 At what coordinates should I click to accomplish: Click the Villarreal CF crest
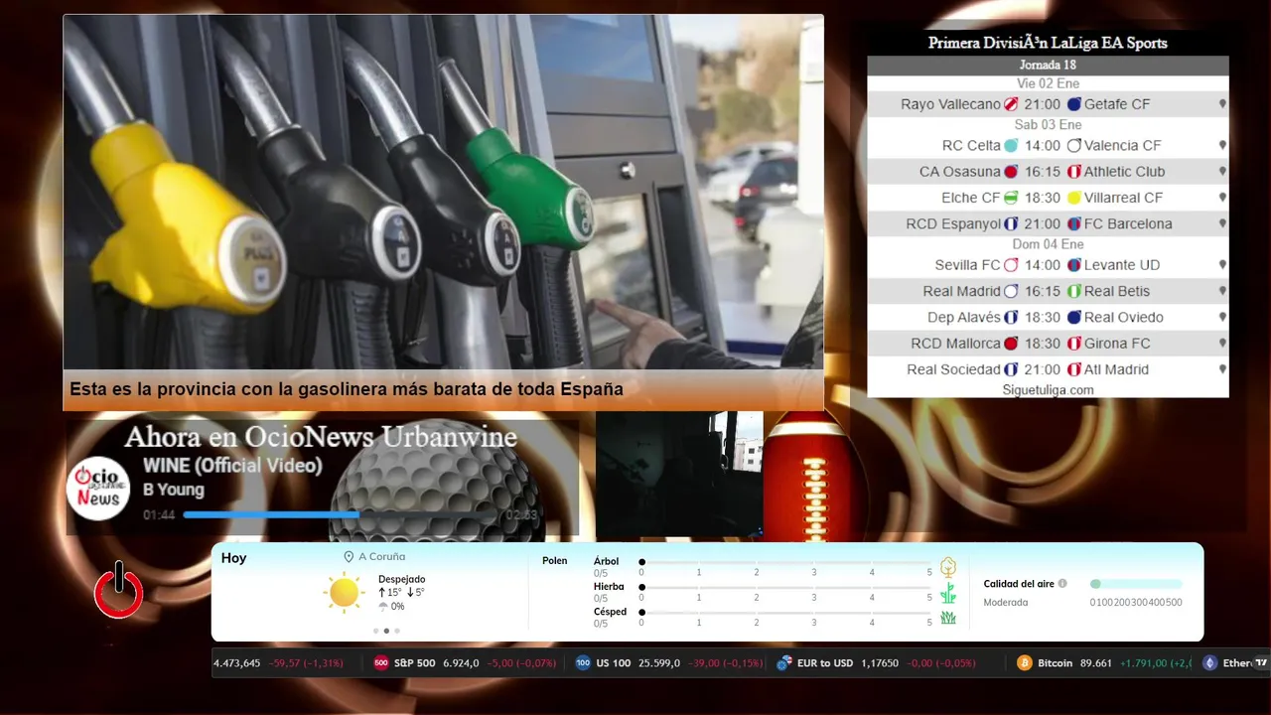[x=1074, y=198]
